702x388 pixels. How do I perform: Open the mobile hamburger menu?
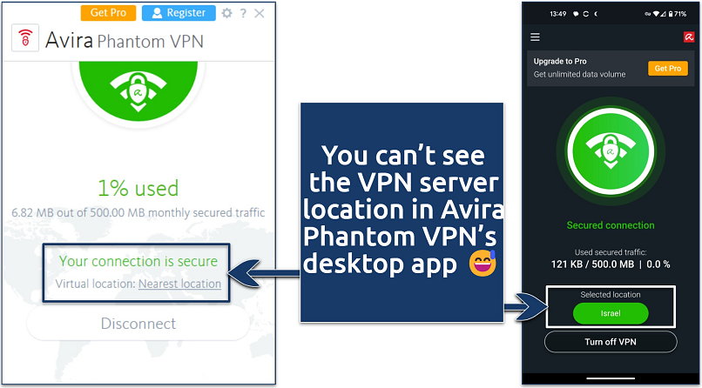[x=535, y=37]
